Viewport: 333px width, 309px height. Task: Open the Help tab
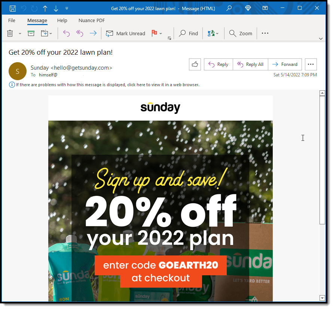coord(62,21)
